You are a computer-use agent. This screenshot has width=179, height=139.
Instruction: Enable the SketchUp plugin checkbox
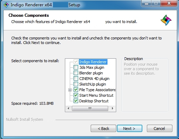pyautogui.click(x=76, y=84)
